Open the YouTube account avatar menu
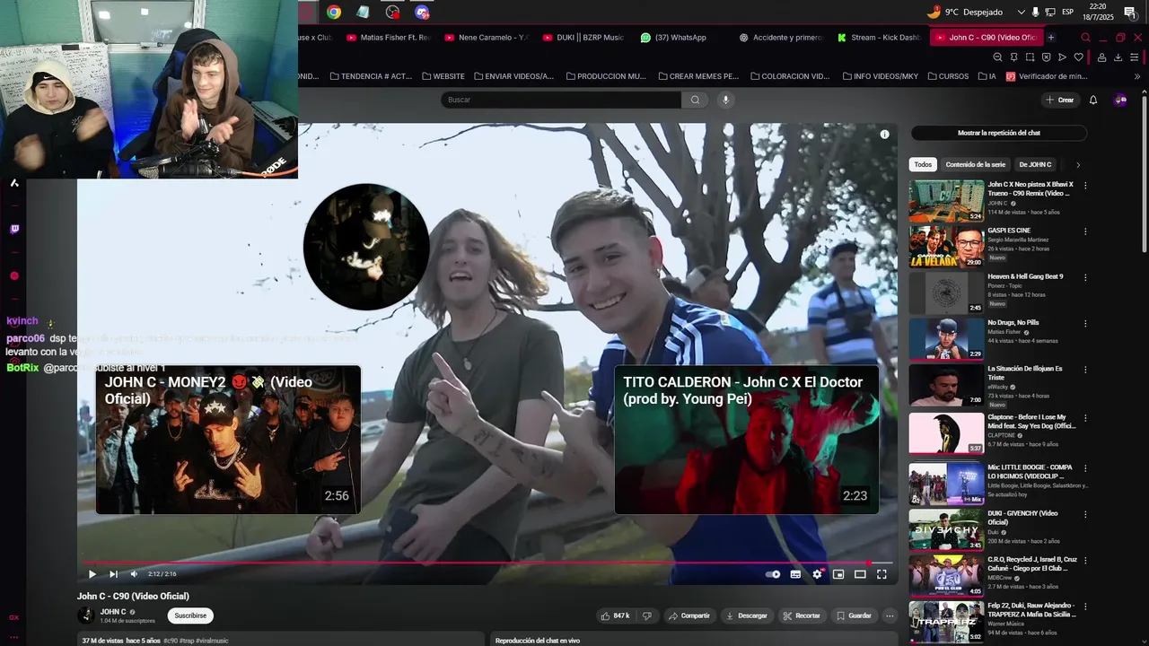 pos(1120,100)
